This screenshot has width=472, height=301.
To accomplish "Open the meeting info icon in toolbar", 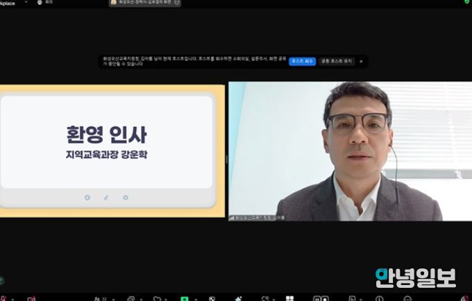I will (x=379, y=299).
